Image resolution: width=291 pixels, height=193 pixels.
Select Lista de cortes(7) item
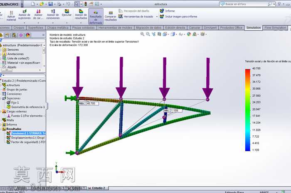(x=18, y=59)
